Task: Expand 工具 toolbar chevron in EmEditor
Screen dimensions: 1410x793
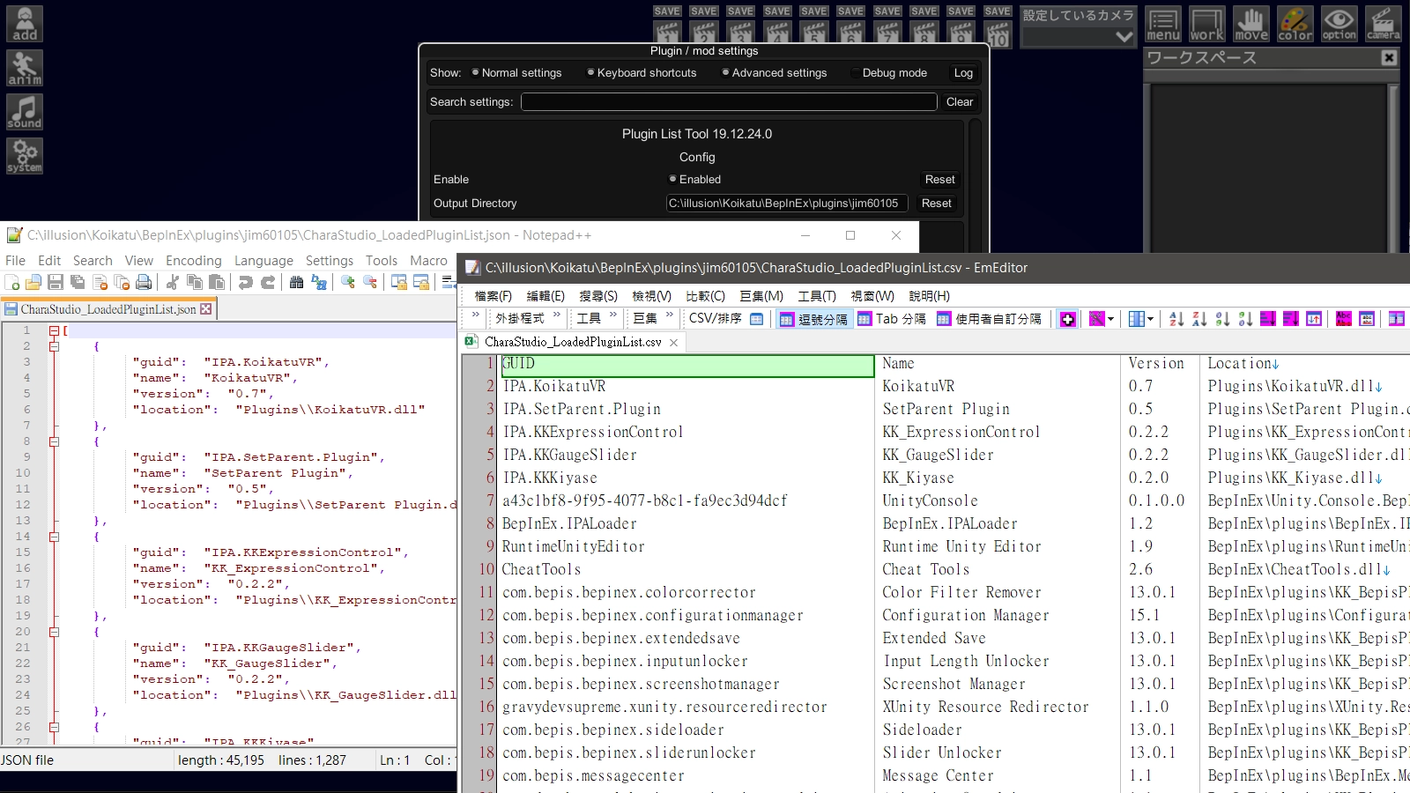Action: coord(613,315)
